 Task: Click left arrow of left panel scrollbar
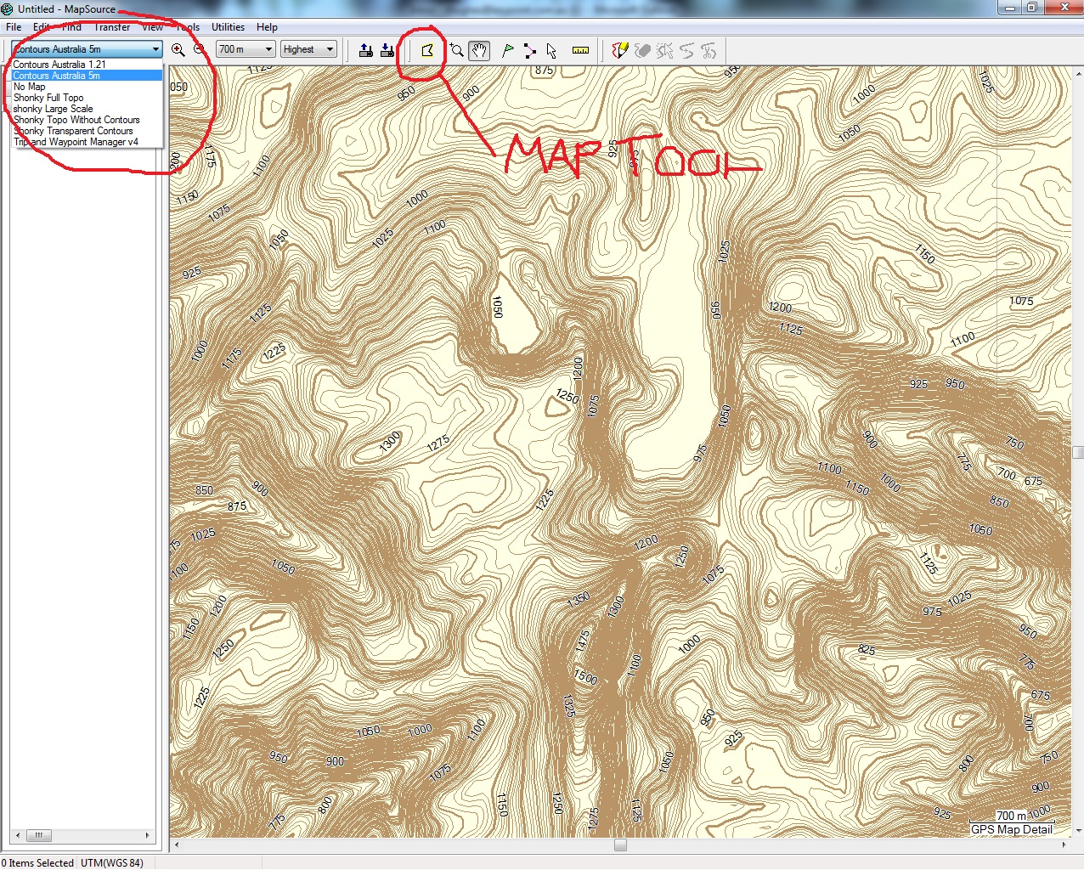point(17,835)
